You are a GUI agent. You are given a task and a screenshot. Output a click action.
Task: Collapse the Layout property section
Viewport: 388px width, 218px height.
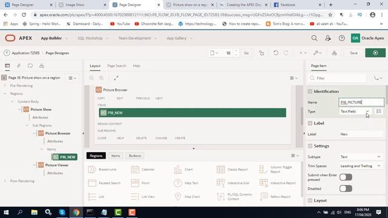click(310, 200)
